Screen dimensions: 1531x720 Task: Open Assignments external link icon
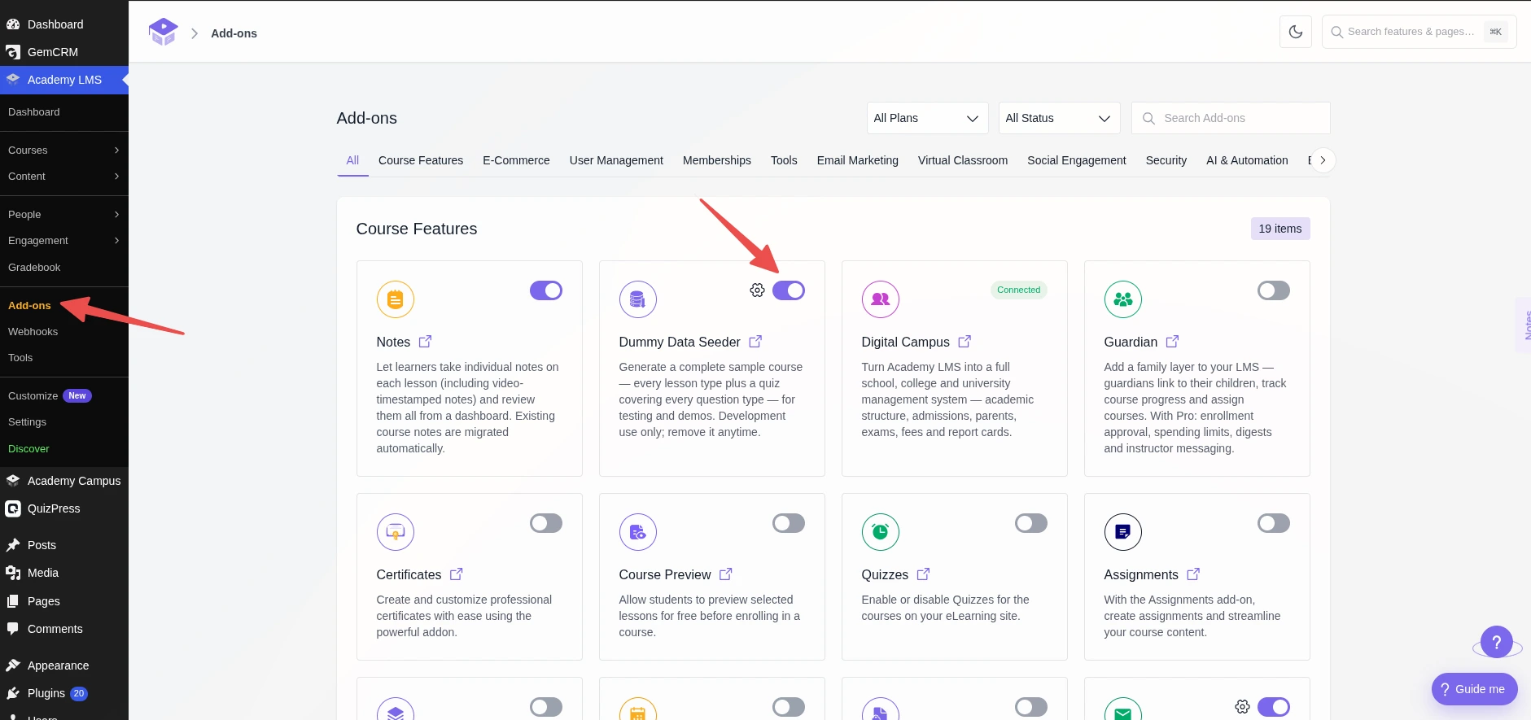[1193, 574]
